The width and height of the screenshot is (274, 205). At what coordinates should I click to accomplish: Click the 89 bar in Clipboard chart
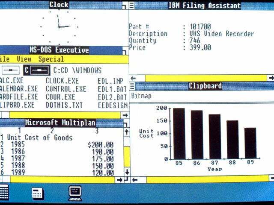pos(250,143)
